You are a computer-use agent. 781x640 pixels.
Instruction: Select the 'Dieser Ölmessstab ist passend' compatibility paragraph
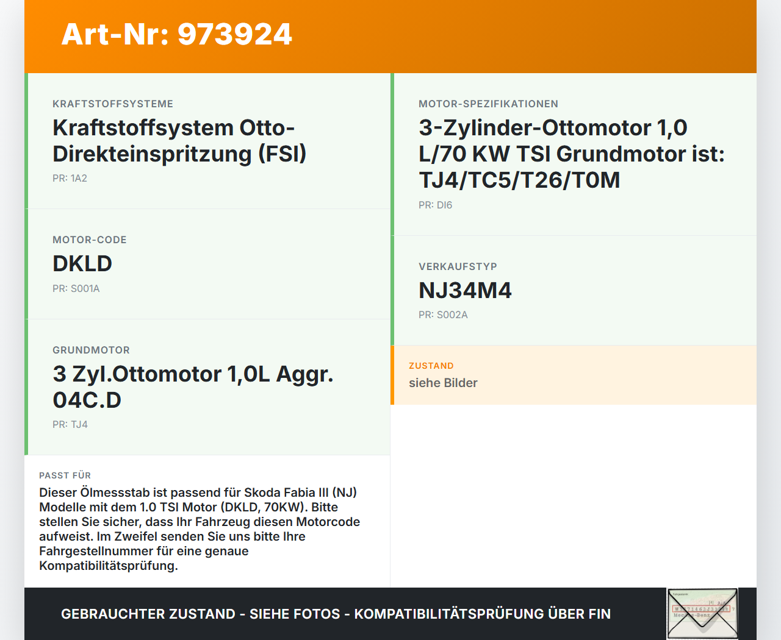tap(200, 529)
